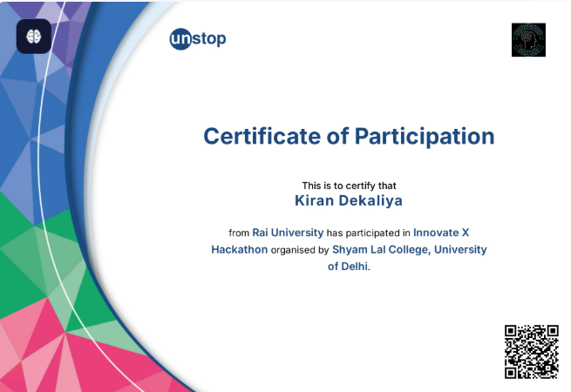The image size is (571, 392).
Task: Click the word 'Hackathon'
Action: click(239, 250)
